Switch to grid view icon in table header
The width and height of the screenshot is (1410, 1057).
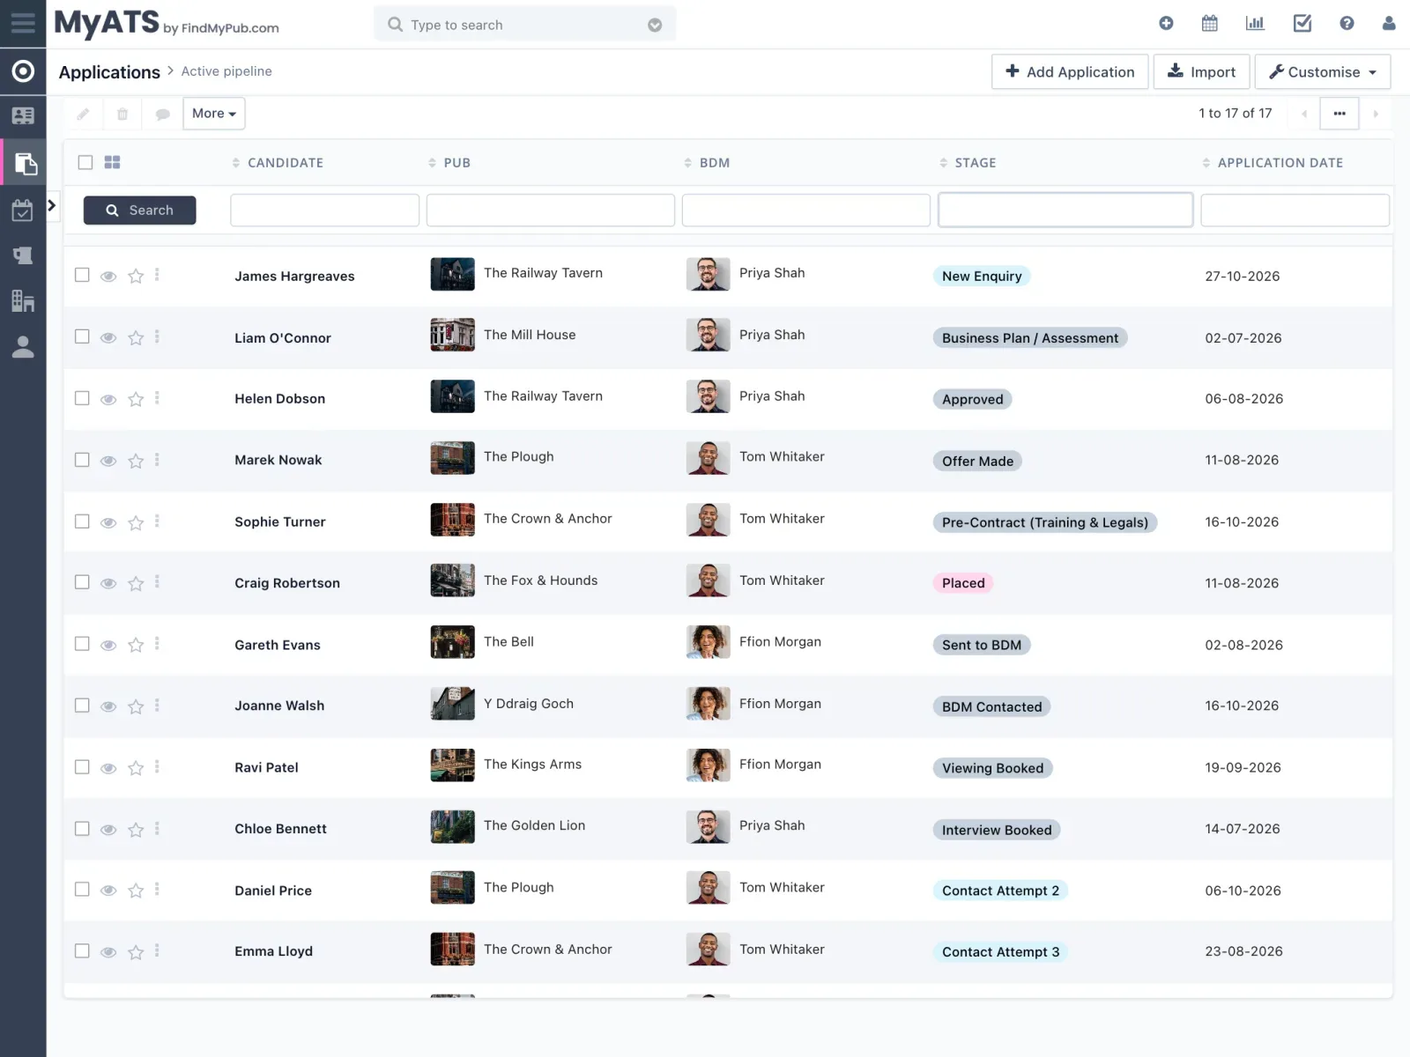click(x=112, y=162)
